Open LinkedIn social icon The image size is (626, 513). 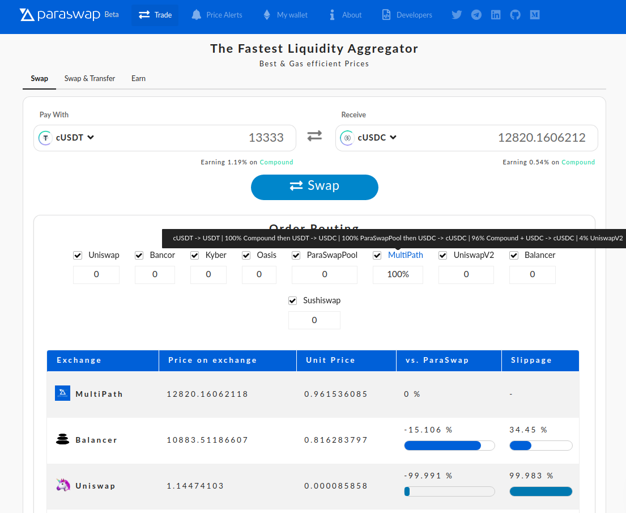496,15
